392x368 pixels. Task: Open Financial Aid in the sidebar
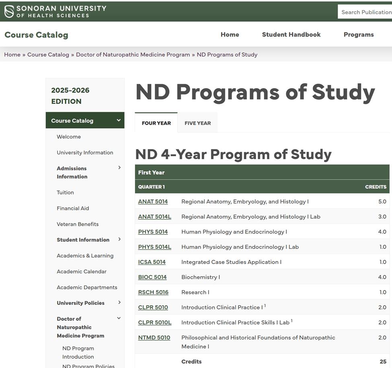73,208
